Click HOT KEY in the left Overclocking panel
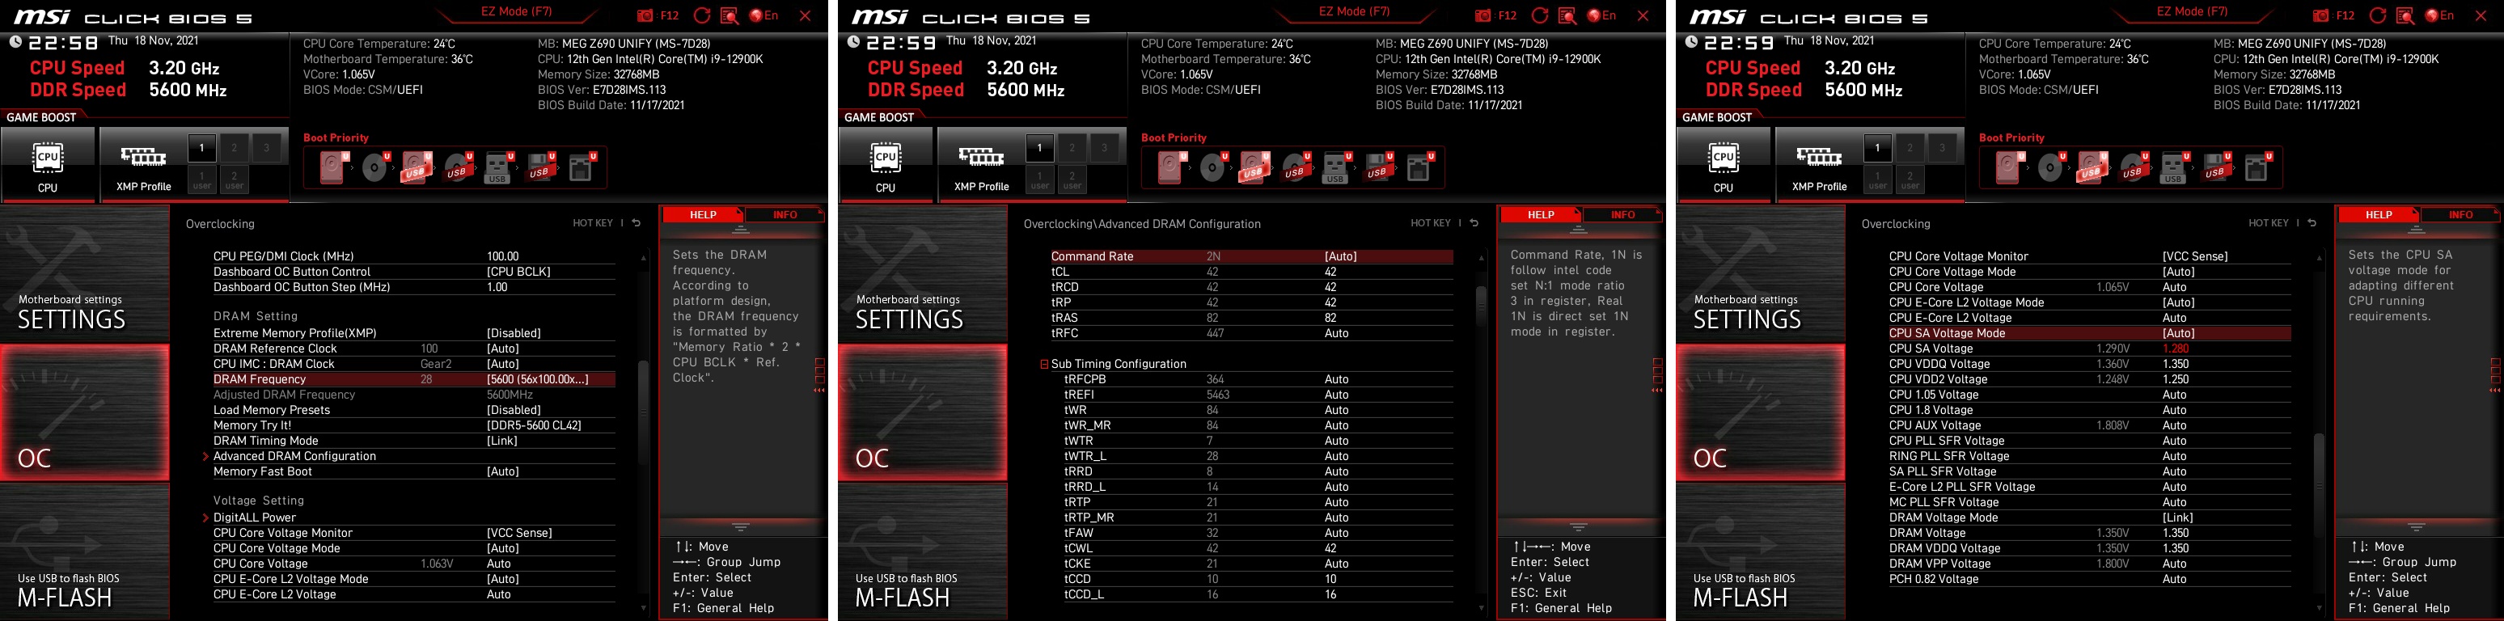Screen dimensions: 2504x621 pos(592,223)
